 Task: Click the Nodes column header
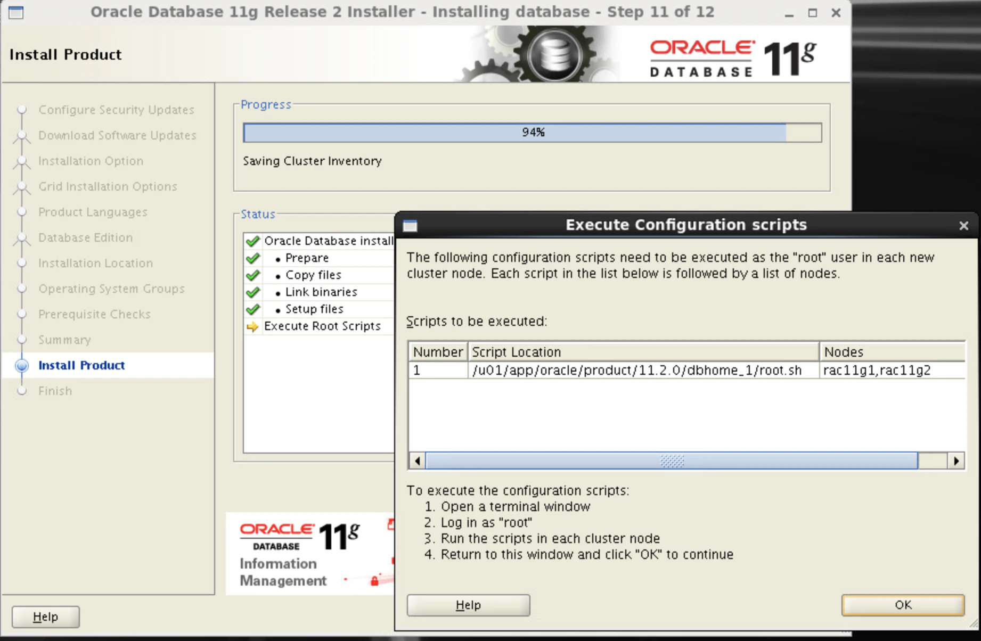(892, 352)
